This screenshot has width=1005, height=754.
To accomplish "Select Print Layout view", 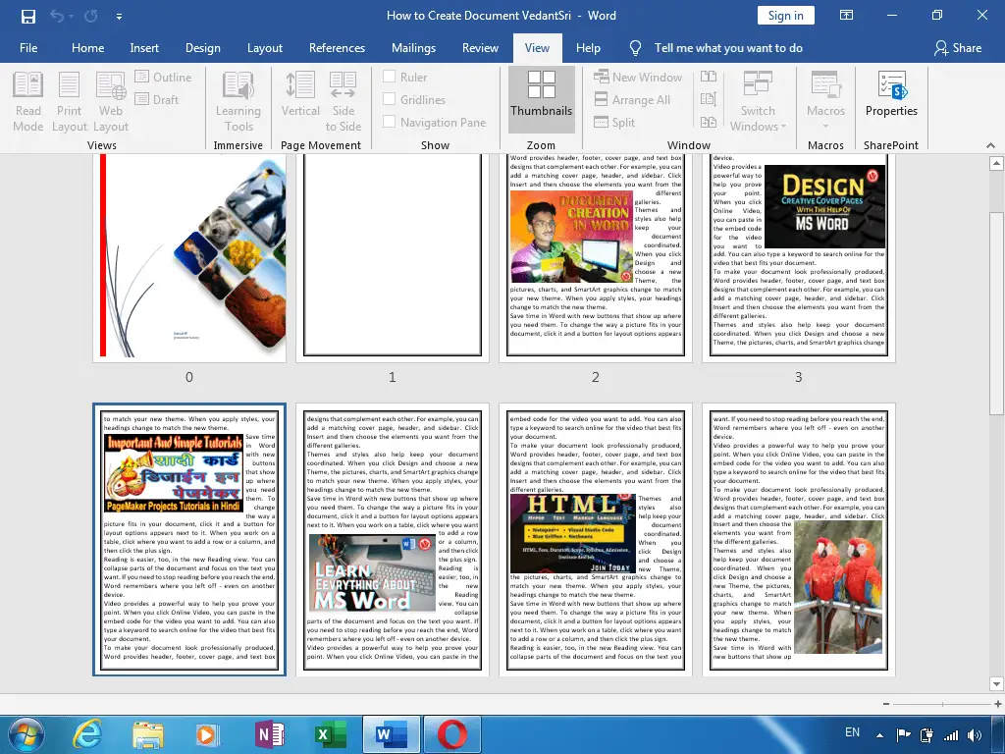I will pos(70,101).
